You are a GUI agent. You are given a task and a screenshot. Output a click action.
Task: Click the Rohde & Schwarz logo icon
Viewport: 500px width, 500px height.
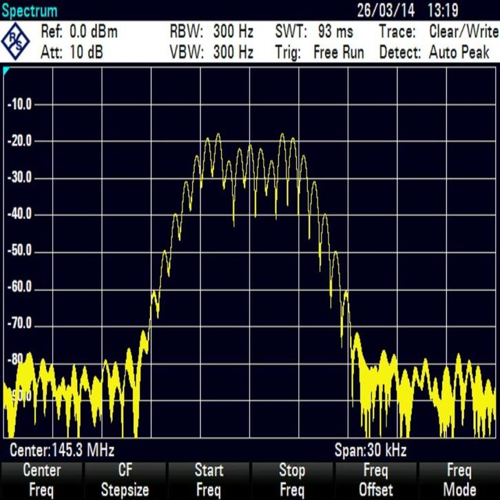pos(15,41)
